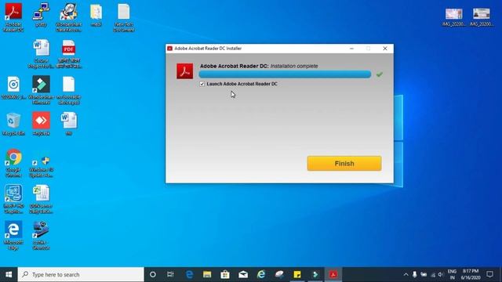The height and width of the screenshot is (282, 502).
Task: Click the Type here to search box
Action: pos(81,274)
